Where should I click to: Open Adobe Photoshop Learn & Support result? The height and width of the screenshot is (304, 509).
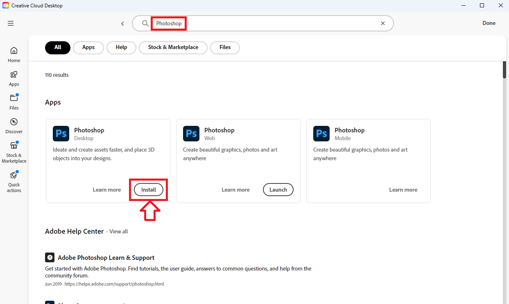point(106,258)
